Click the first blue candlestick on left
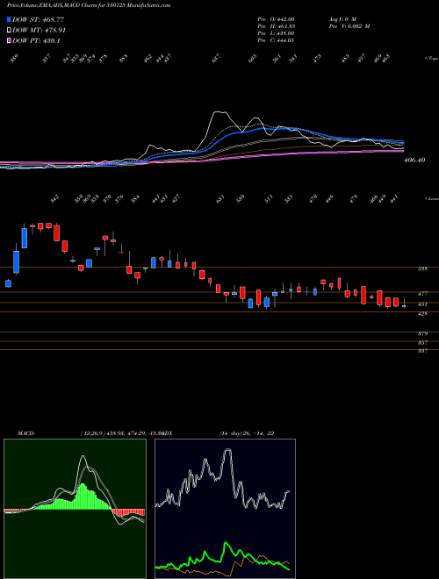The height and width of the screenshot is (579, 439). click(x=8, y=283)
